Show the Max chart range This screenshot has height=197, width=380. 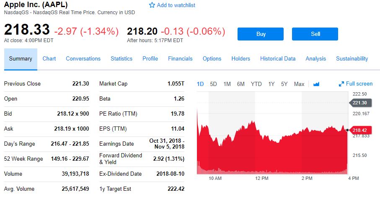(299, 84)
